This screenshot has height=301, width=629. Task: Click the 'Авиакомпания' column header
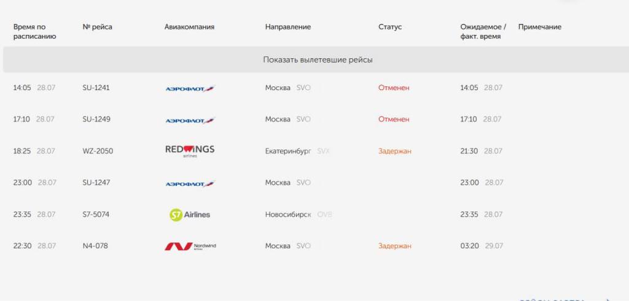(189, 27)
